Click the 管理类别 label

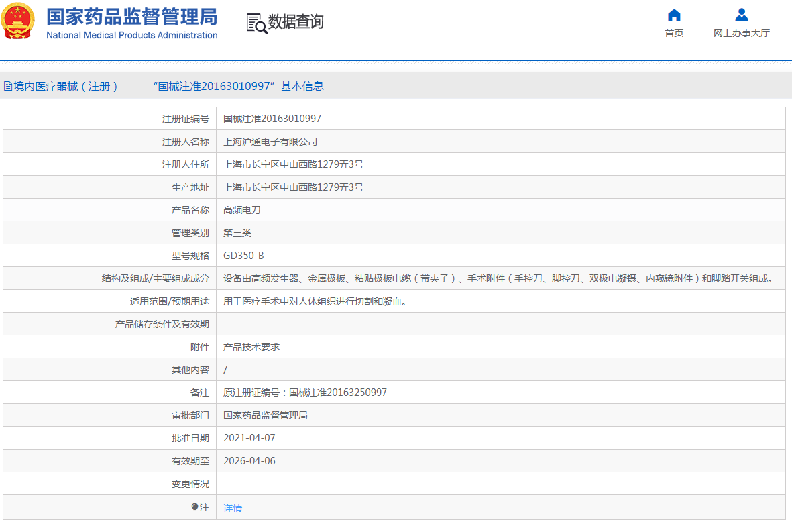190,233
